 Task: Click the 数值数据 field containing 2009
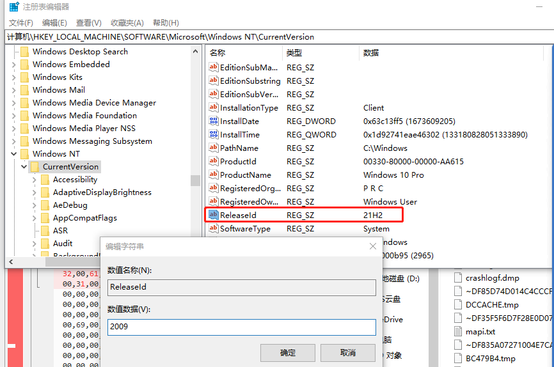[242, 327]
